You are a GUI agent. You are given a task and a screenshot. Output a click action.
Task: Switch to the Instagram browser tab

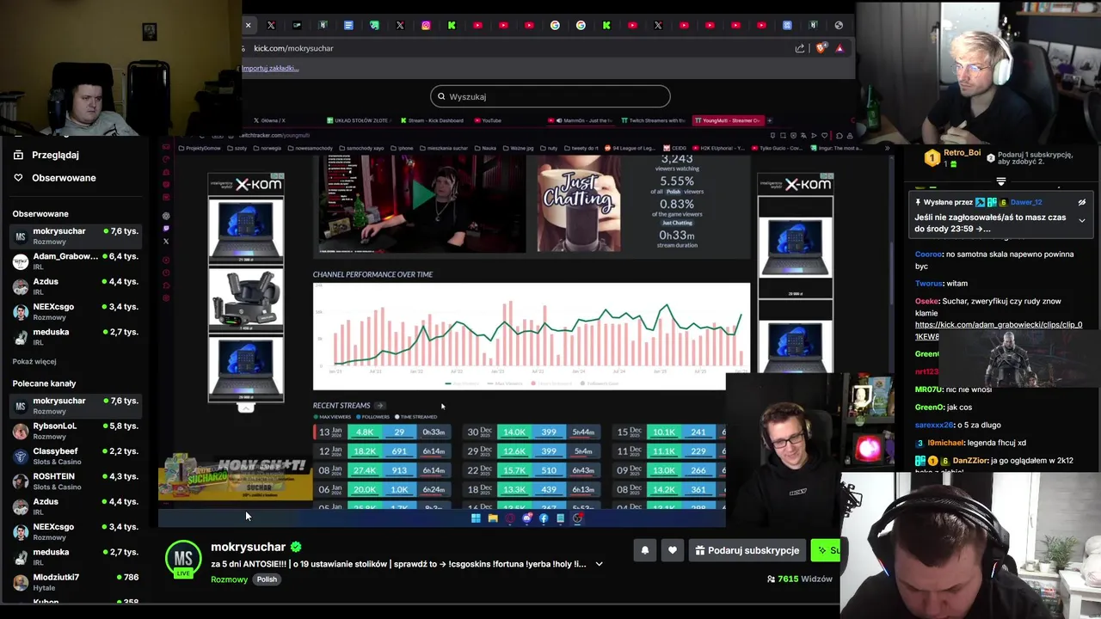(426, 25)
